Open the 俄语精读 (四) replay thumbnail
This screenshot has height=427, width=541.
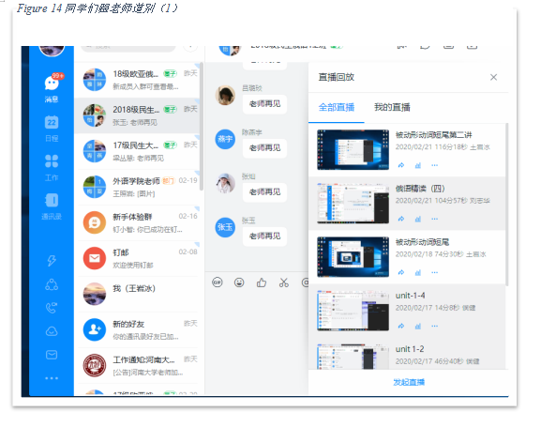[353, 203]
